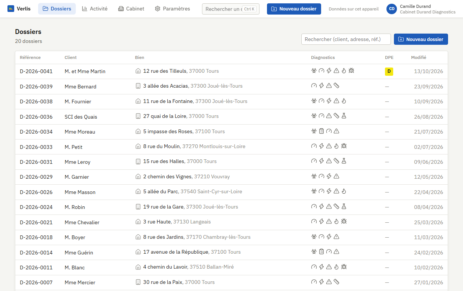Click the ruler icon in Mme Bernard's row
Image resolution: width=463 pixels, height=291 pixels.
point(336,86)
